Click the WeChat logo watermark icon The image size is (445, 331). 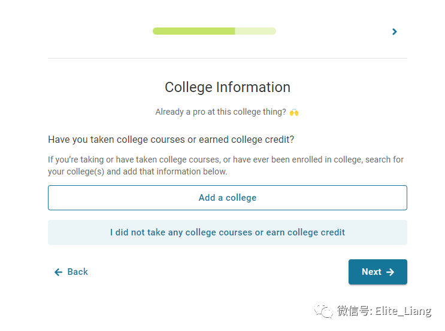tap(323, 310)
